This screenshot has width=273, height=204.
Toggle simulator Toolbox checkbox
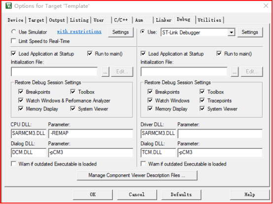[73, 92]
